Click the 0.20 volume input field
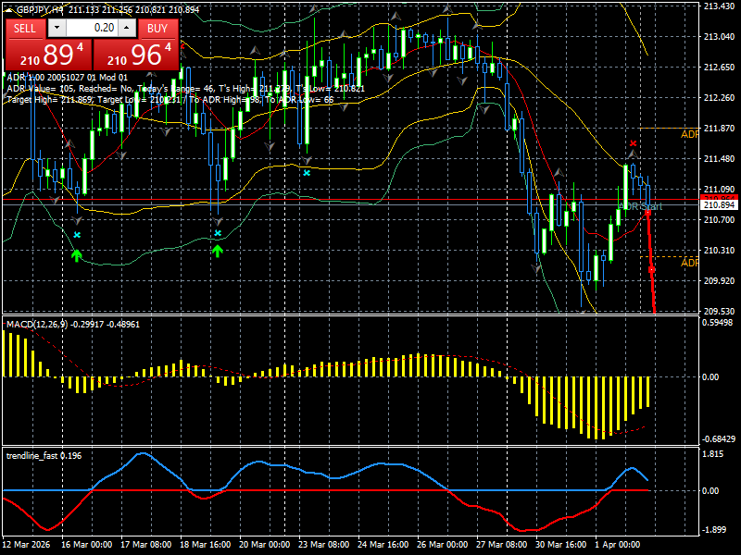 92,28
